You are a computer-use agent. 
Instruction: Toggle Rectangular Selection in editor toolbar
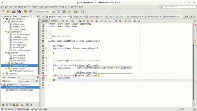(x=96, y=21)
